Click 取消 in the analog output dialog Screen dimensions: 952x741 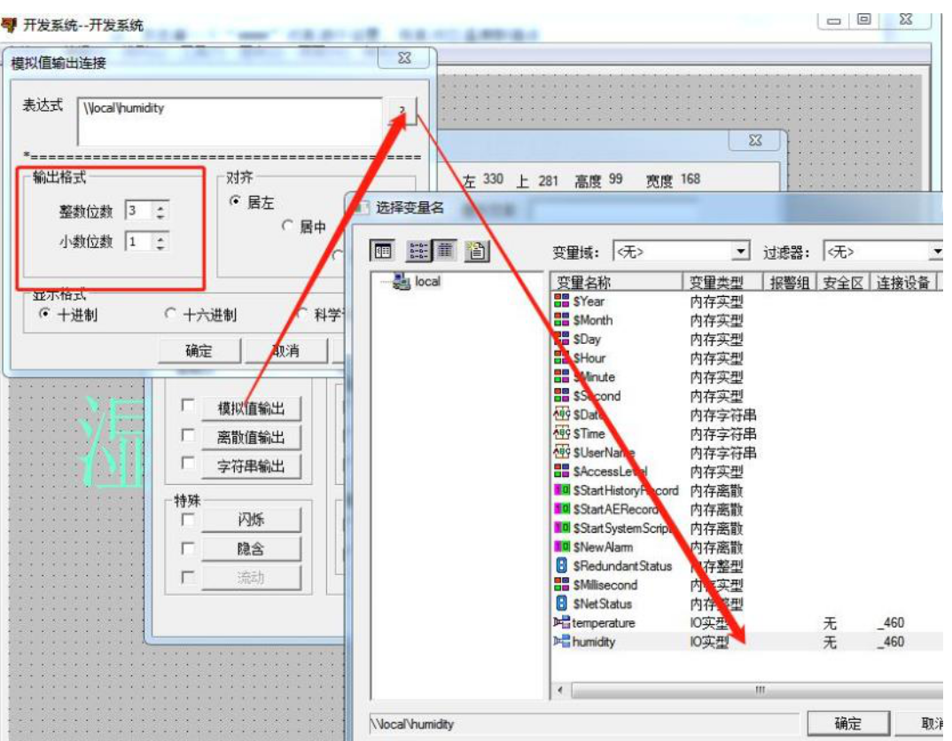click(x=286, y=351)
